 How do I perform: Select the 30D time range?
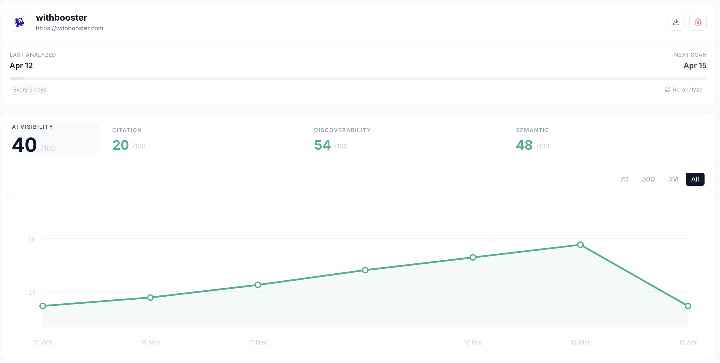(648, 179)
